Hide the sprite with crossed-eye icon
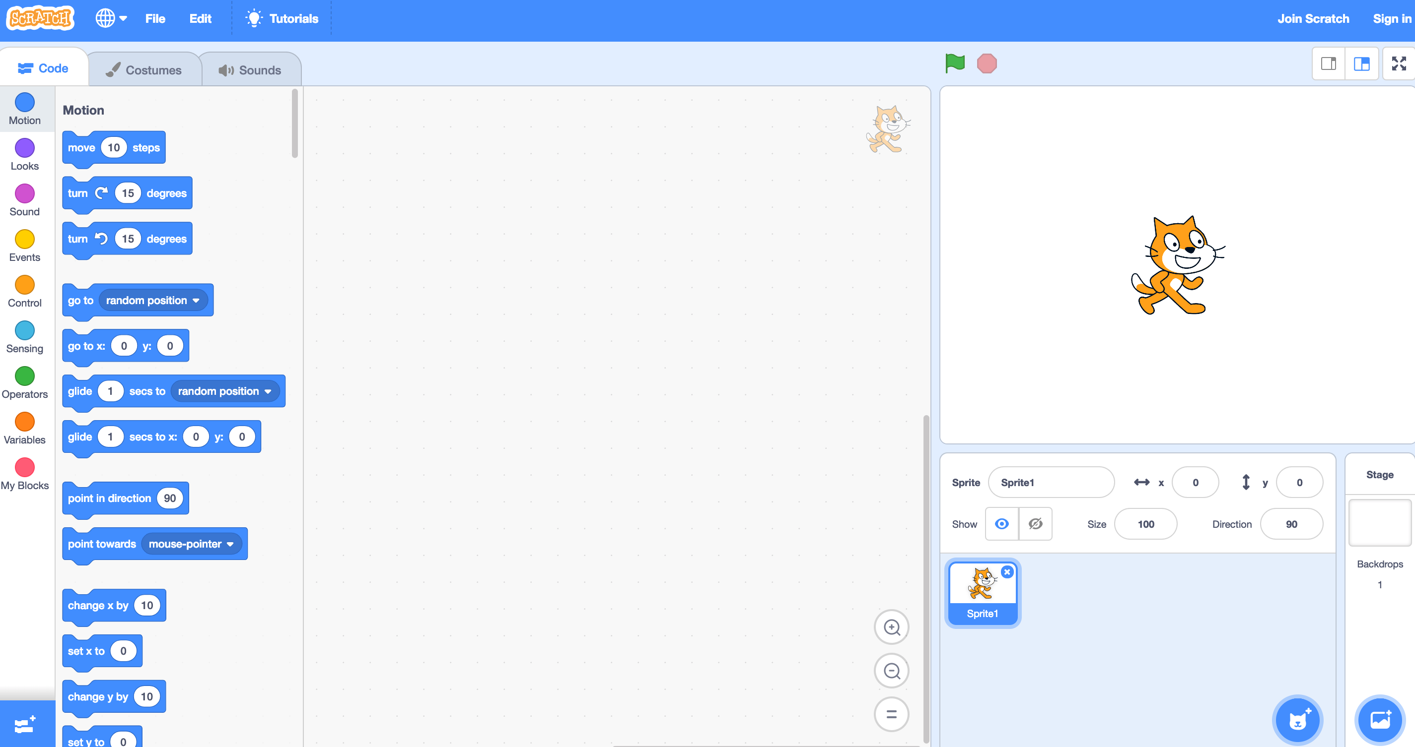The width and height of the screenshot is (1415, 747). pyautogui.click(x=1036, y=524)
